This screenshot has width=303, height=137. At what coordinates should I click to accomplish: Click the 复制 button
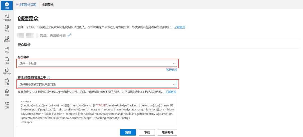click(128, 132)
